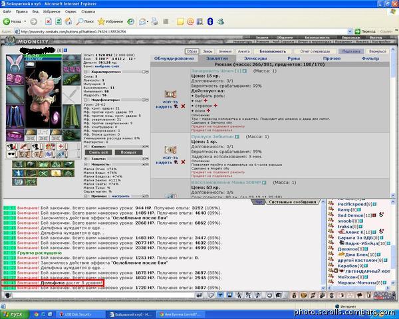The image size is (399, 319).
Task: Click the Подсказка button
Action: 351,51
